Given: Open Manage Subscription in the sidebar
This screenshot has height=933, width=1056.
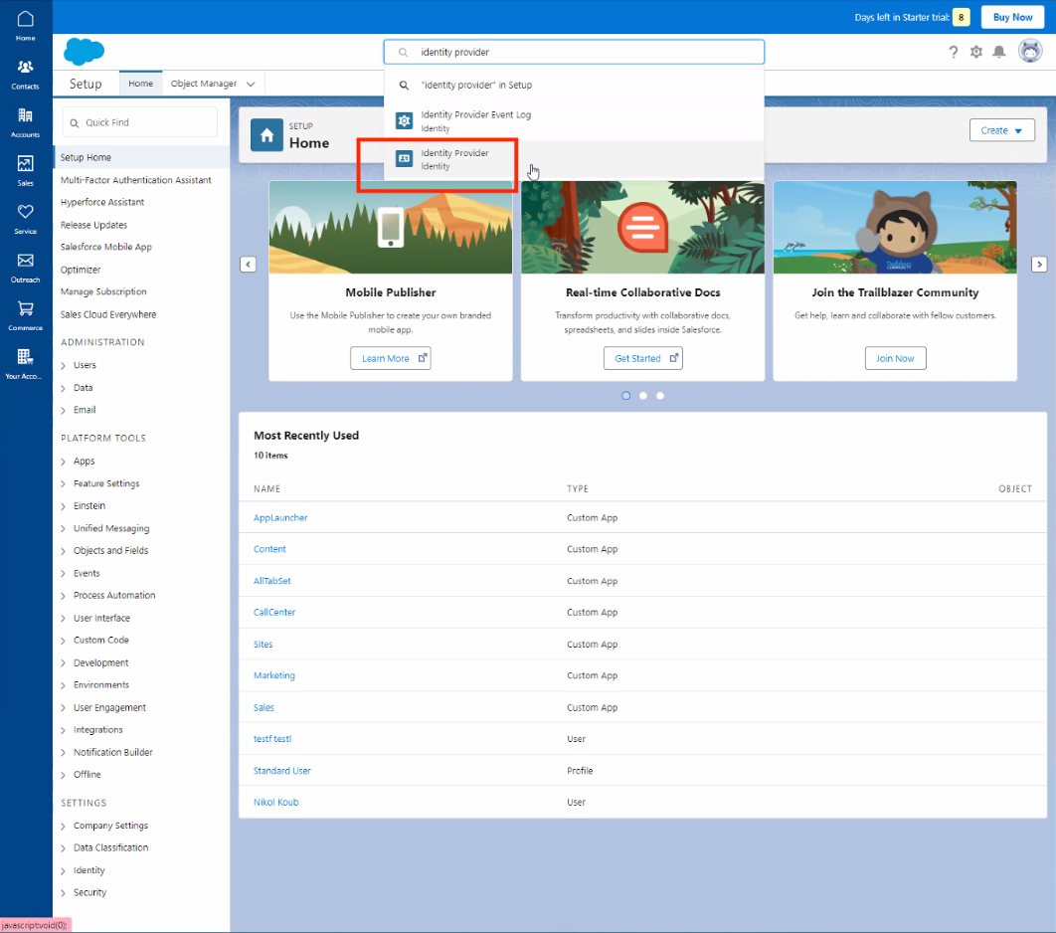Looking at the screenshot, I should [x=103, y=291].
